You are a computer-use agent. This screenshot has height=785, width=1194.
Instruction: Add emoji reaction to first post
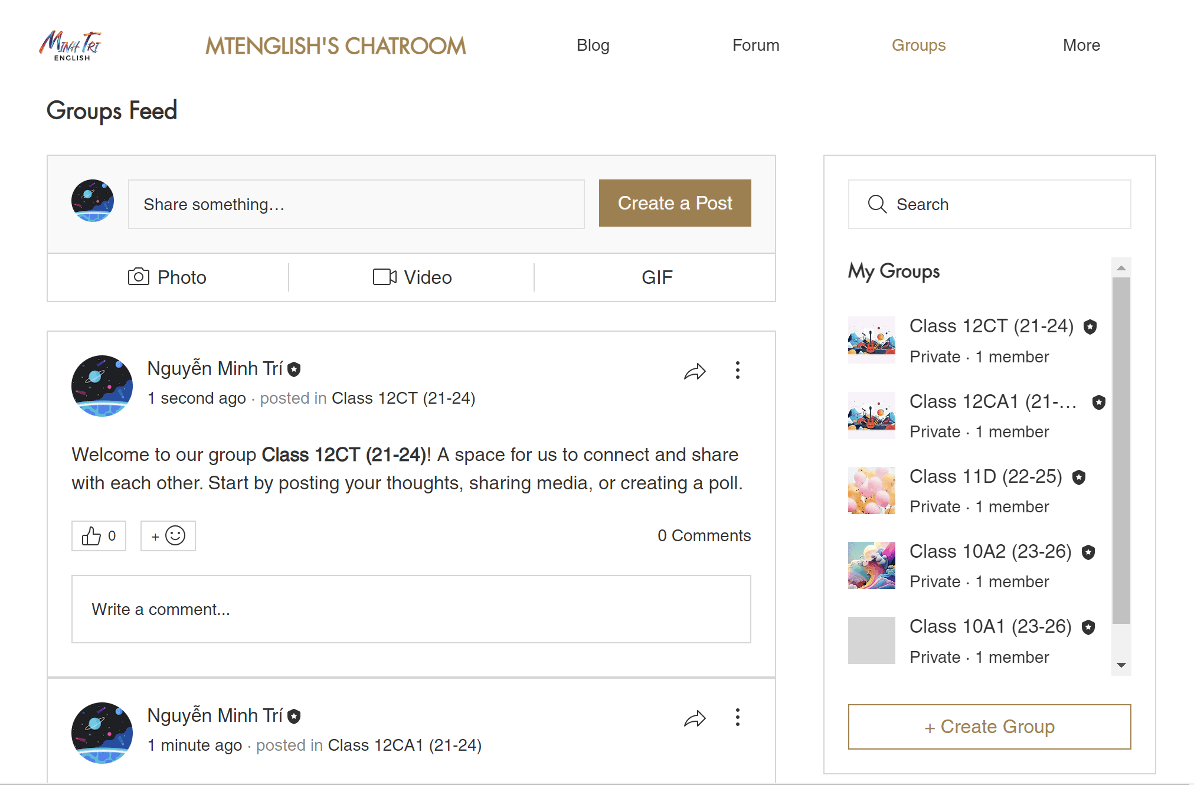point(168,536)
